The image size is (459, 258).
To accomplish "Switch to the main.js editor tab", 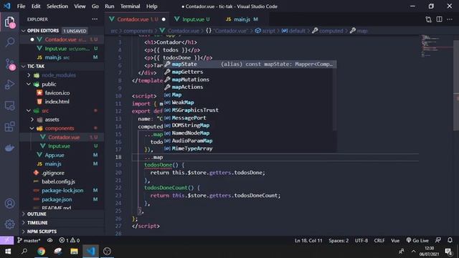I will point(242,19).
